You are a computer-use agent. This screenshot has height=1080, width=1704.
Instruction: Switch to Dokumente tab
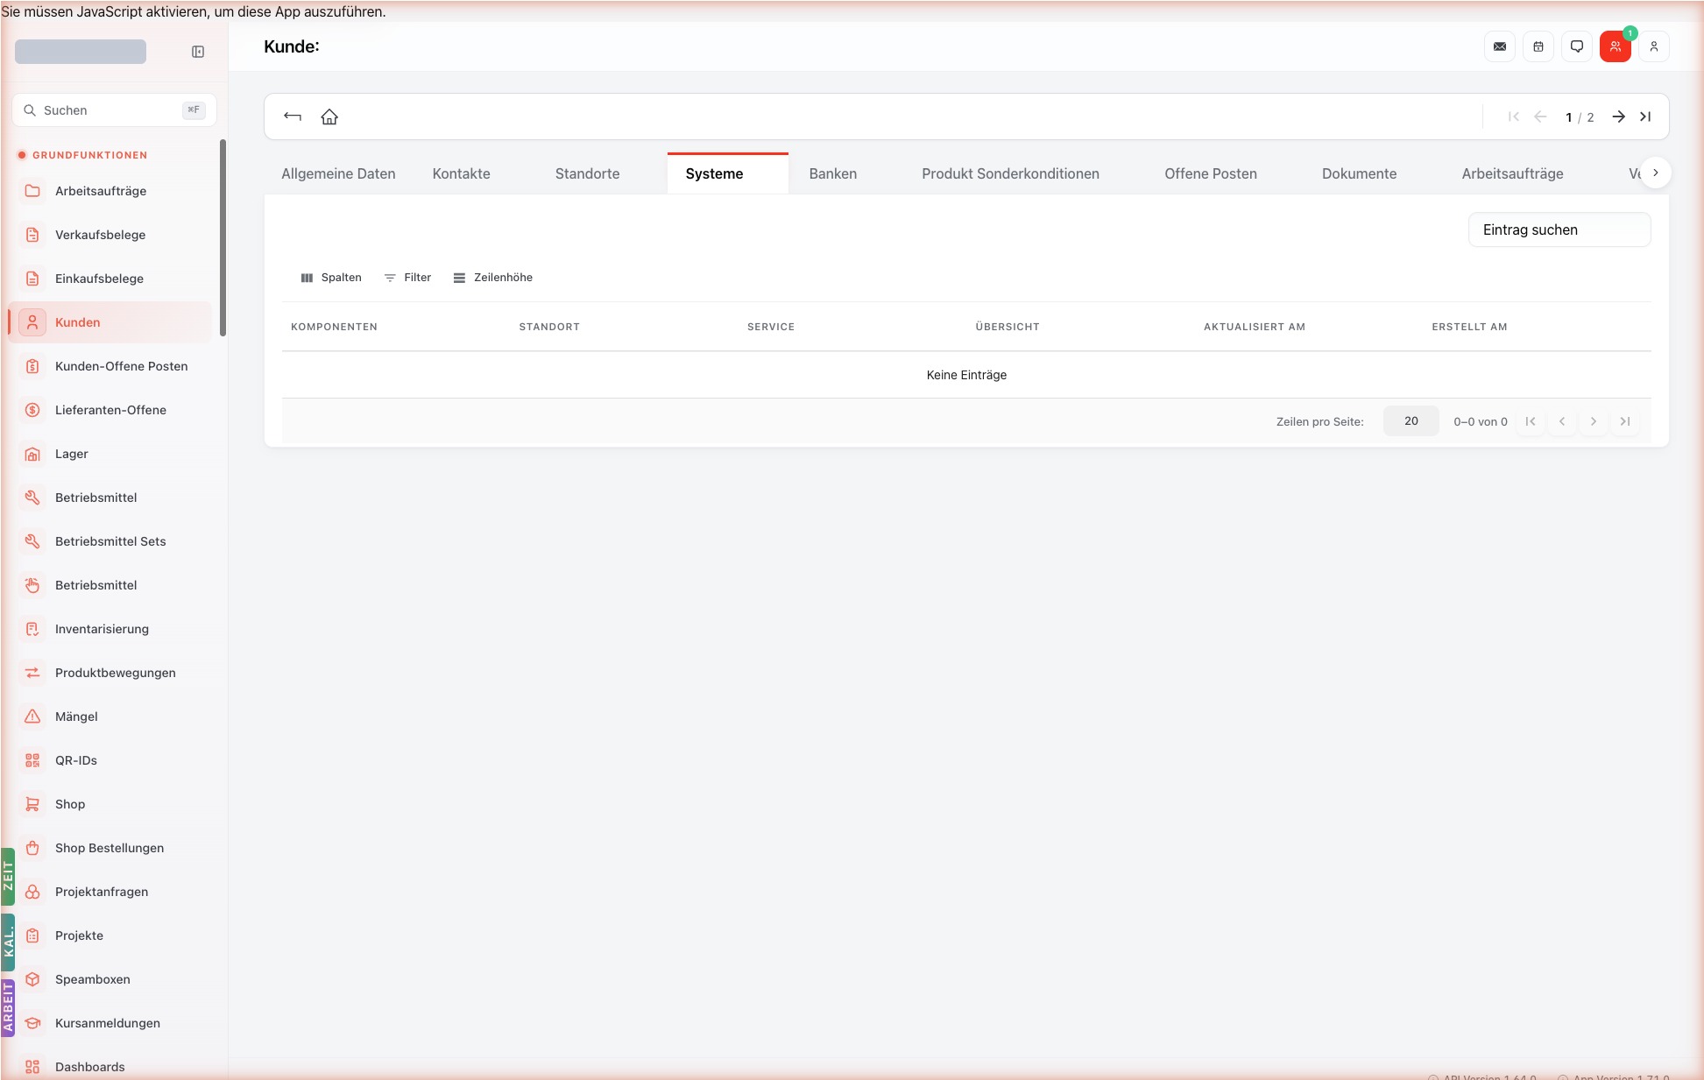[x=1359, y=173]
